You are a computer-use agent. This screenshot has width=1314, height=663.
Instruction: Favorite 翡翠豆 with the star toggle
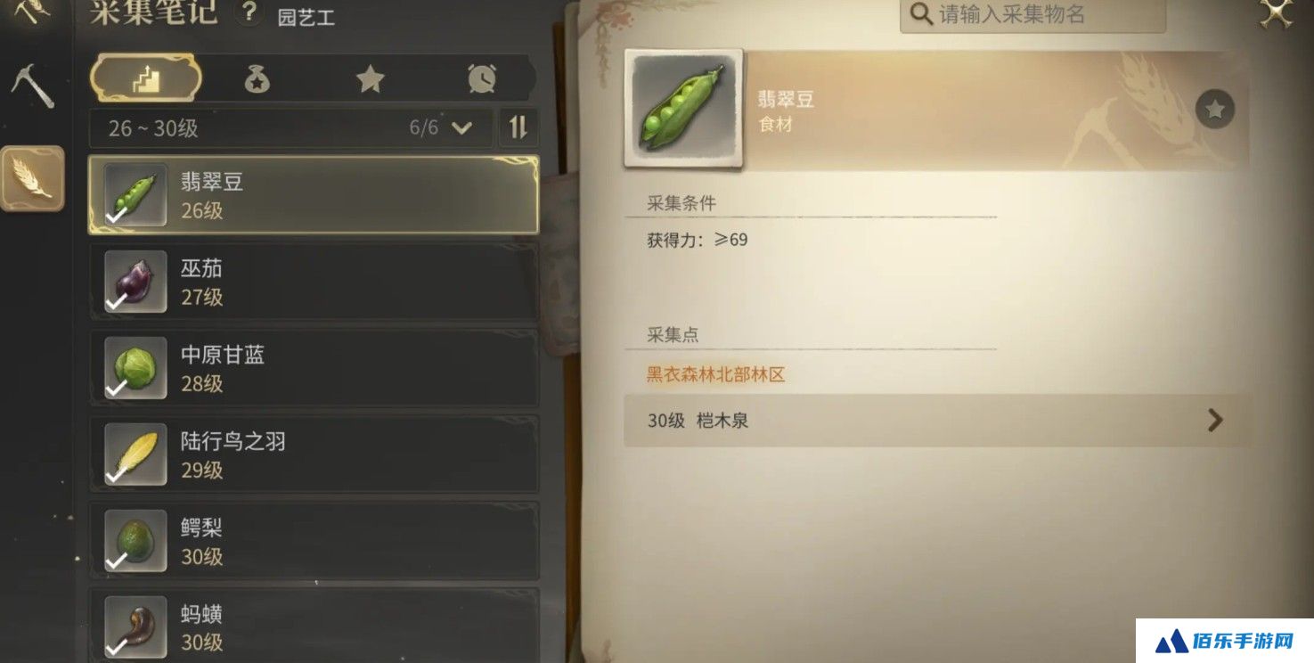pos(1215,110)
